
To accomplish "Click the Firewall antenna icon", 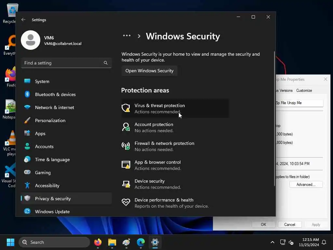I will 126,146.
